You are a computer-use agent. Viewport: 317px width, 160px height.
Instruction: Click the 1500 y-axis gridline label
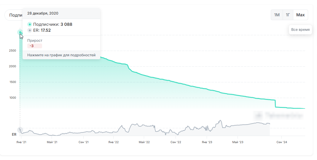[12, 82]
